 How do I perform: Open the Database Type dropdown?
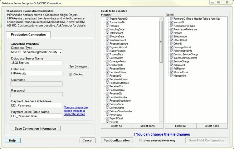tap(37, 52)
